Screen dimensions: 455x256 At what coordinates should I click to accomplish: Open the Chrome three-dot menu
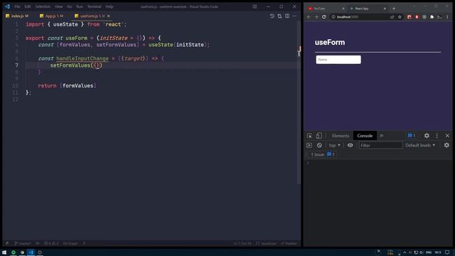coord(447,17)
